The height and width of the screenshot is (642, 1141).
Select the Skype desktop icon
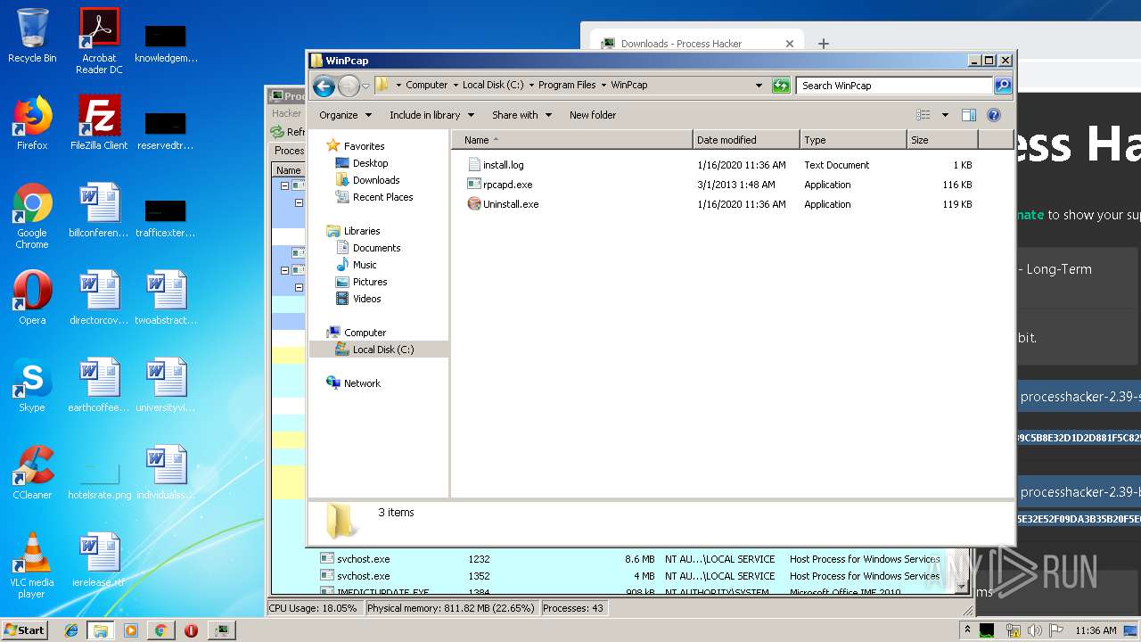coord(32,386)
